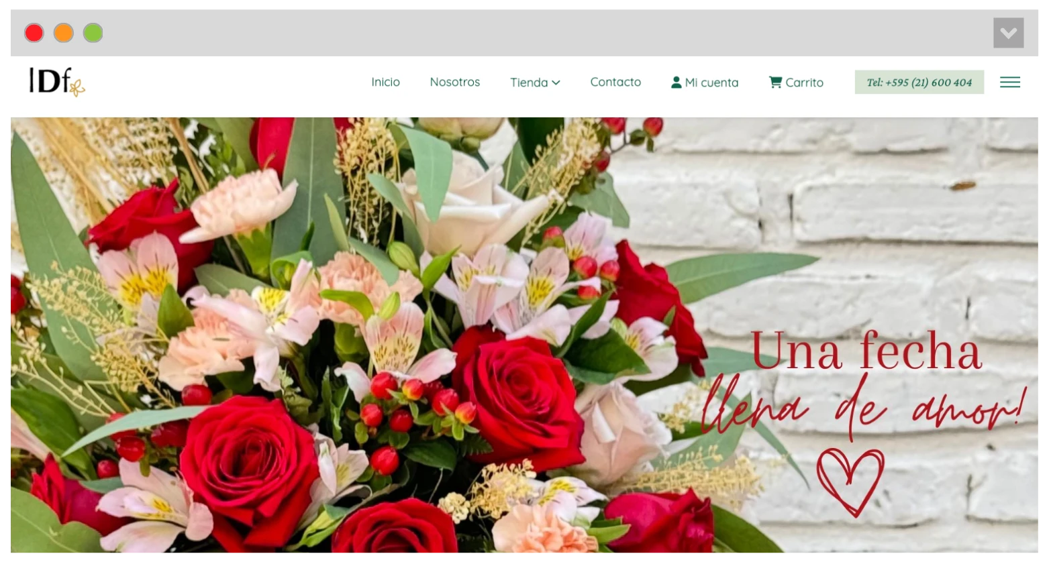Open the Tienda menu item
The image size is (1049, 562).
[529, 82]
